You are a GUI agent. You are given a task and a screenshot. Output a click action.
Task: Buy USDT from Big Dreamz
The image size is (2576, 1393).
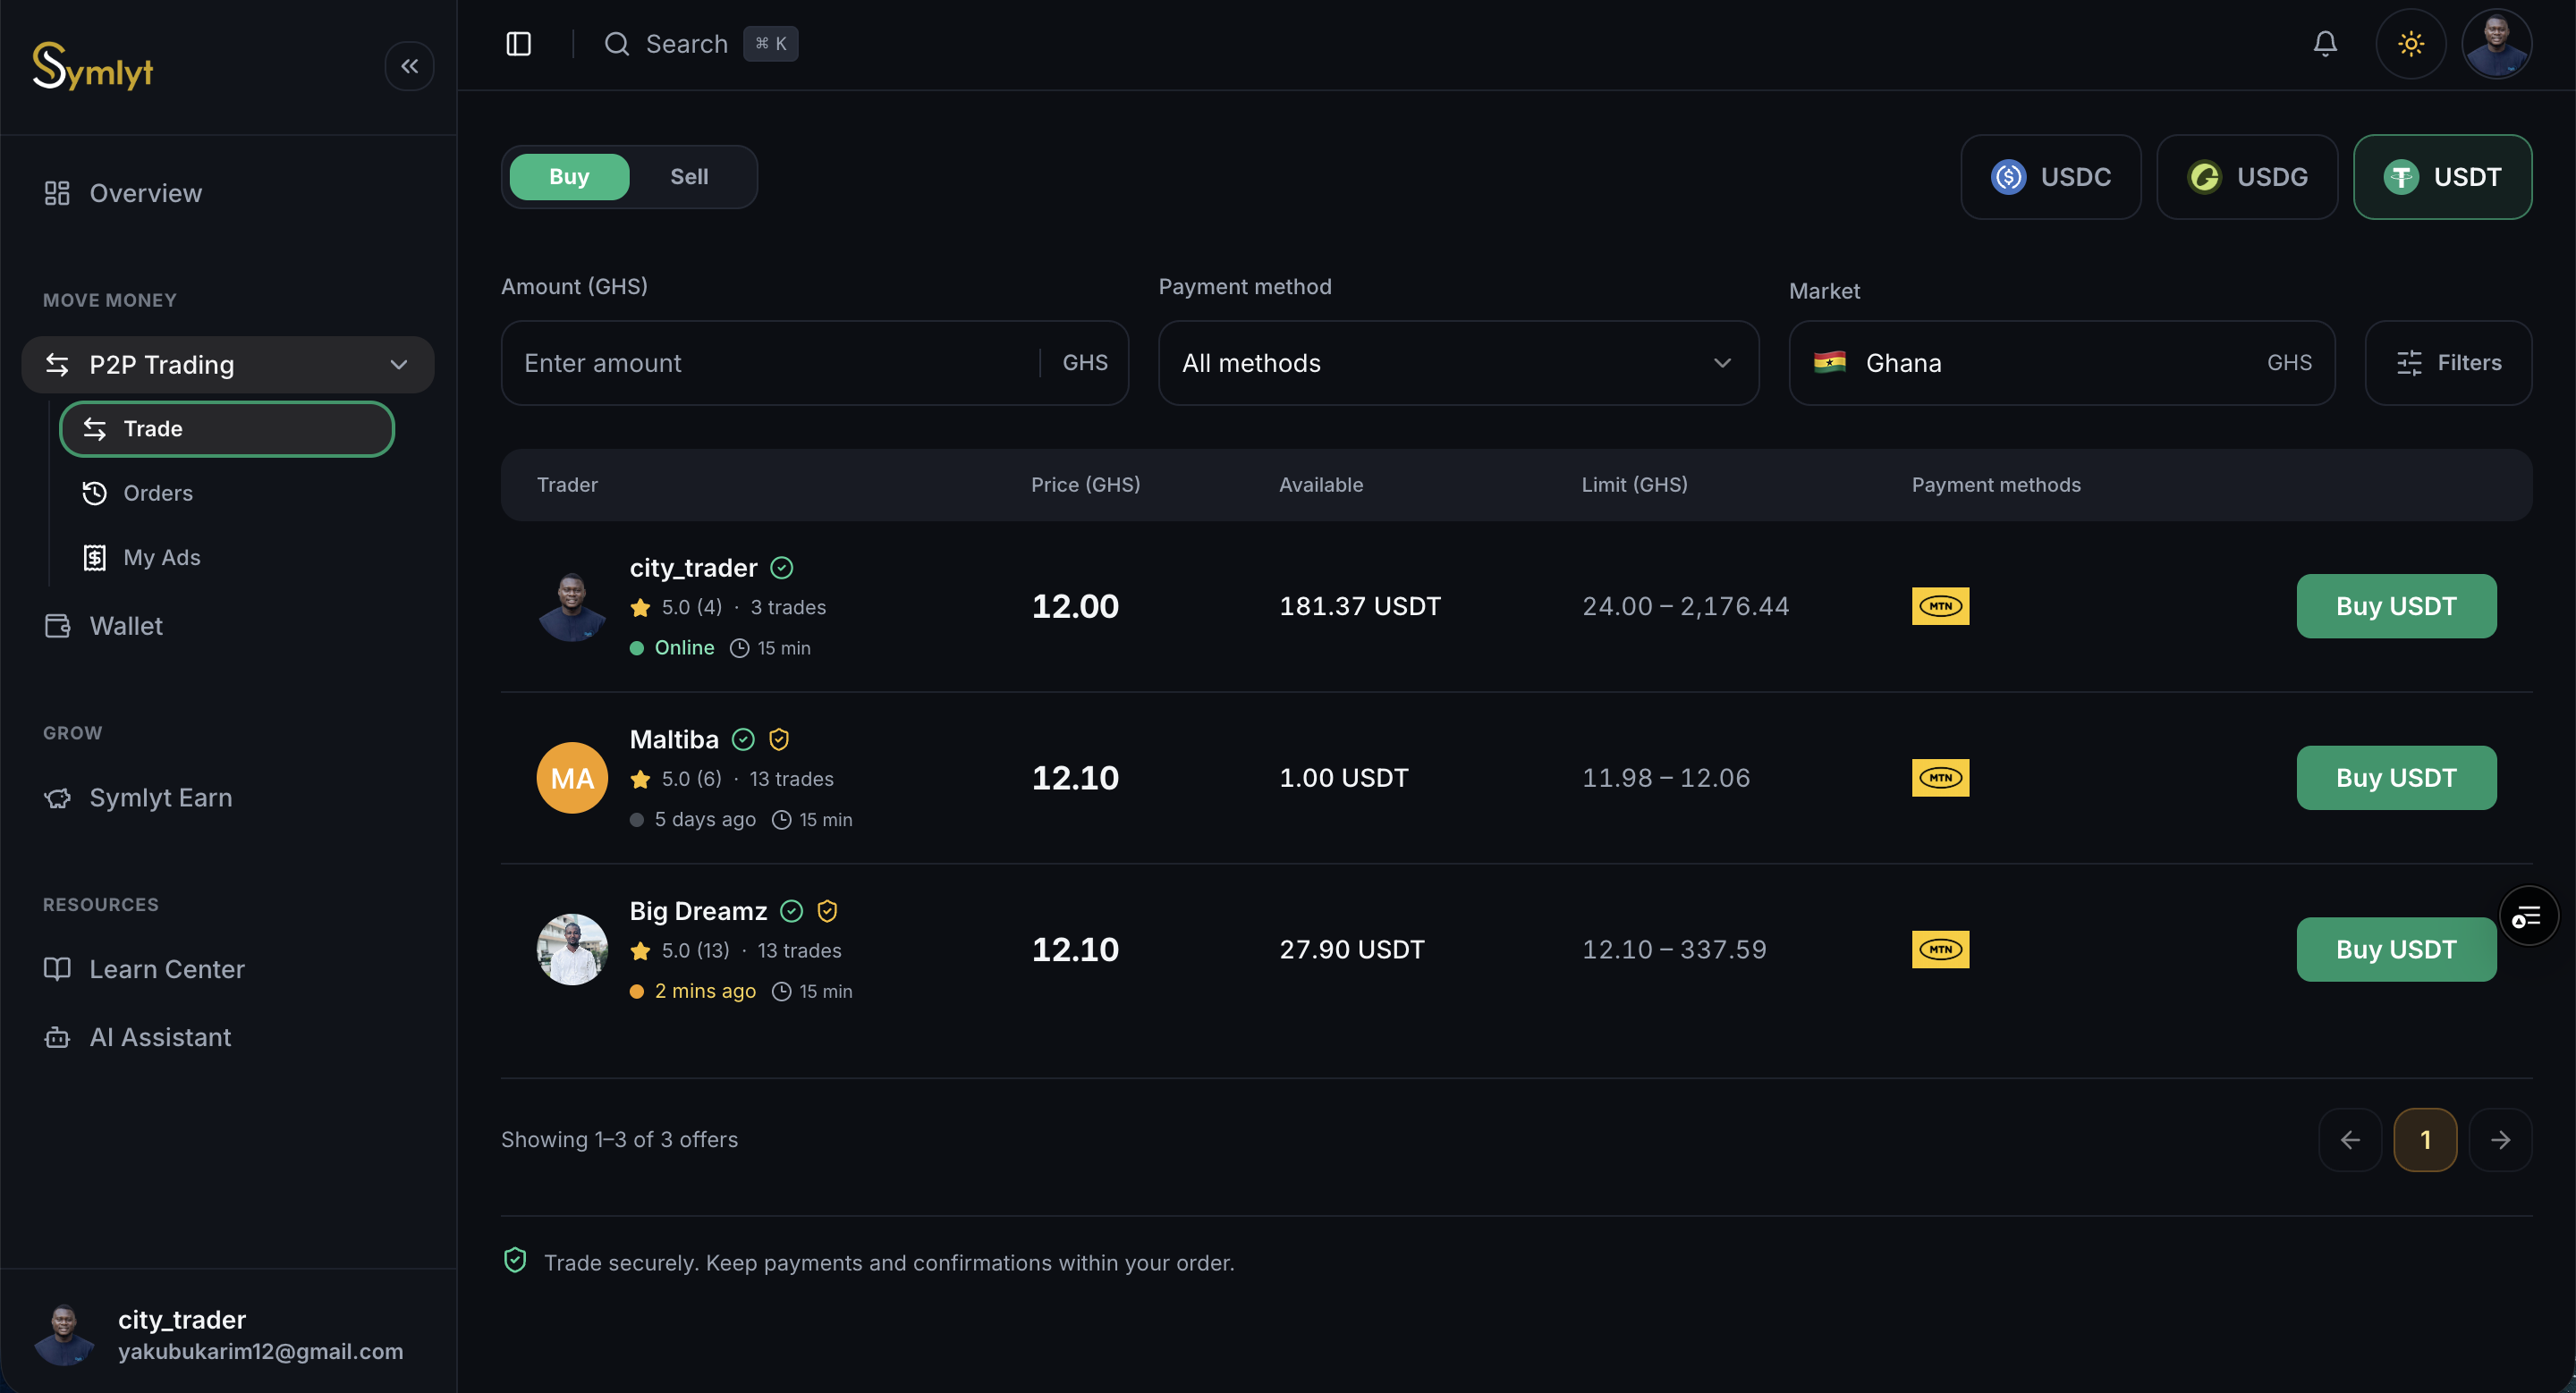pos(2396,950)
